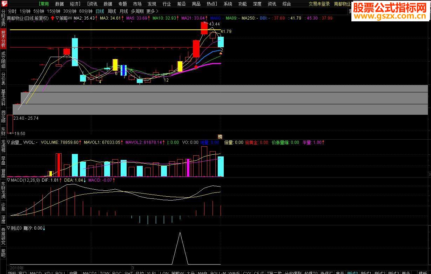This screenshot has width=431, height=274.
Task: Open 同花顺 in the left sidebar
Action: (x=3, y=117)
